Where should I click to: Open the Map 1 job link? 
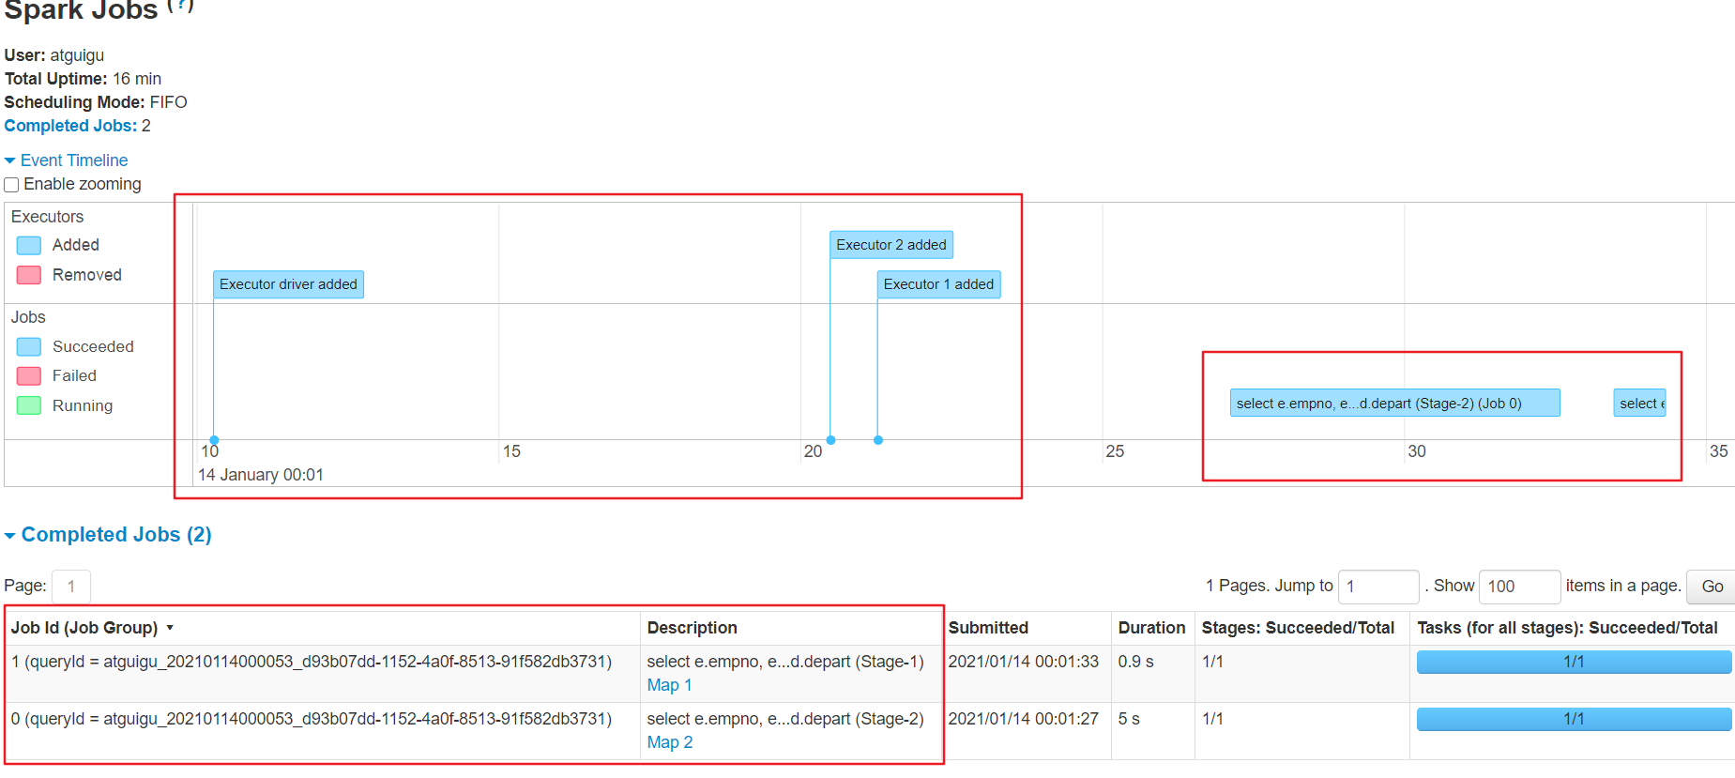pos(669,685)
